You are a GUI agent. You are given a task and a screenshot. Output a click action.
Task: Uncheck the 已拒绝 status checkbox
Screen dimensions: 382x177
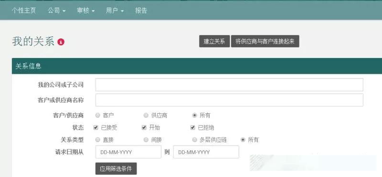pyautogui.click(x=193, y=128)
